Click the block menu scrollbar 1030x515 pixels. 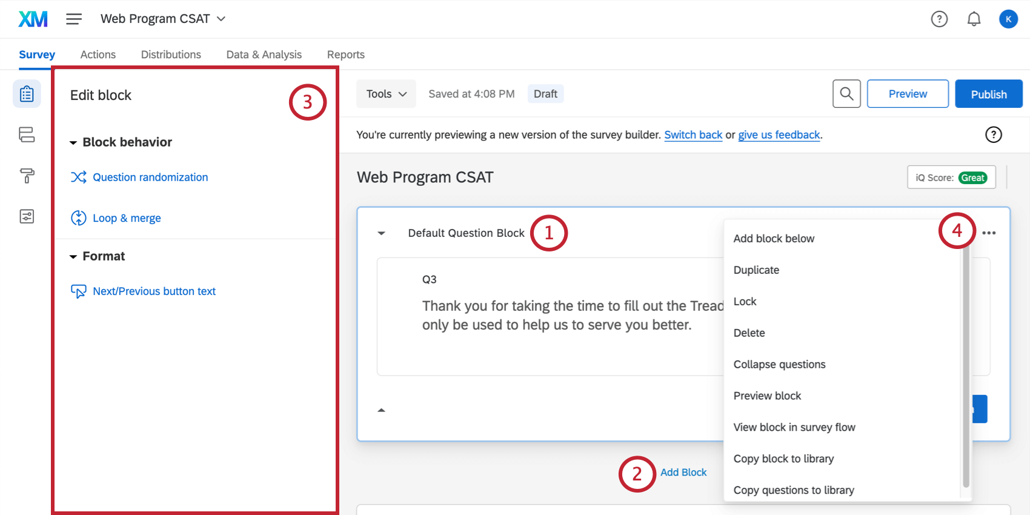(x=966, y=364)
